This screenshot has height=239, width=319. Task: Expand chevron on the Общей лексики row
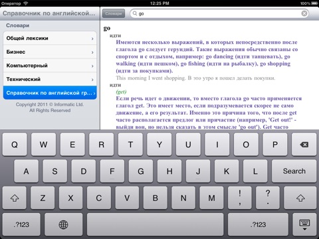click(x=92, y=39)
